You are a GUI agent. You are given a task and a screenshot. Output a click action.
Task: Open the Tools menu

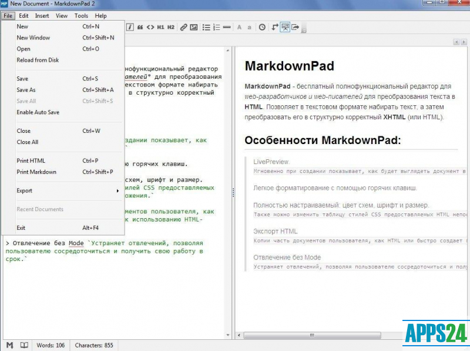coord(81,16)
